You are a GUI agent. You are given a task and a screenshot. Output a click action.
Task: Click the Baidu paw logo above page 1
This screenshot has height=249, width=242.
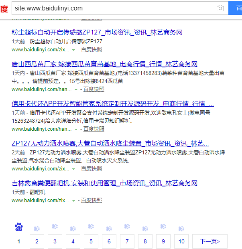point(19,227)
